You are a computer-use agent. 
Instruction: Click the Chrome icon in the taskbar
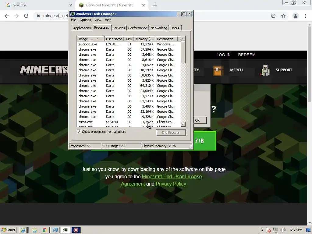coord(44,230)
